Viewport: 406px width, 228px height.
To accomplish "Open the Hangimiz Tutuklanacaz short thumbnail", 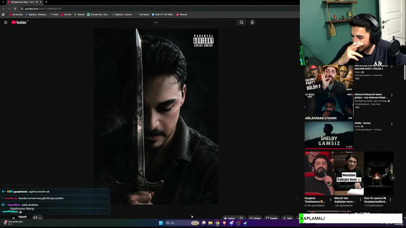I will (x=319, y=173).
